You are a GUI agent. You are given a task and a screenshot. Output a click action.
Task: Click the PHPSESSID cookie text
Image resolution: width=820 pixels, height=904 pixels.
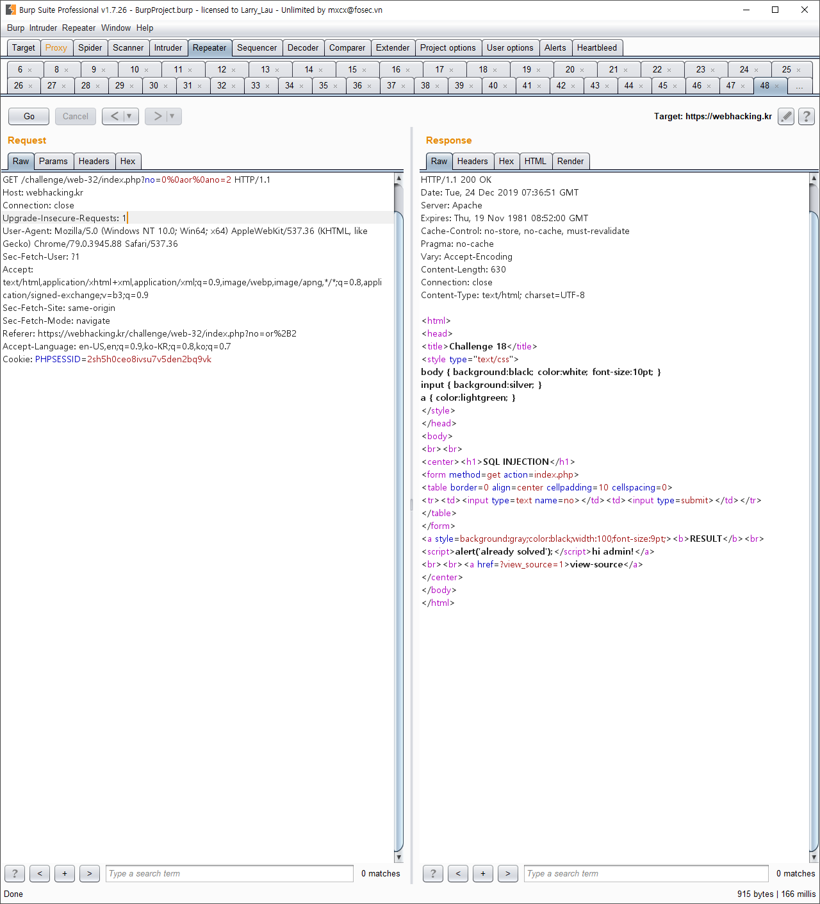[58, 359]
